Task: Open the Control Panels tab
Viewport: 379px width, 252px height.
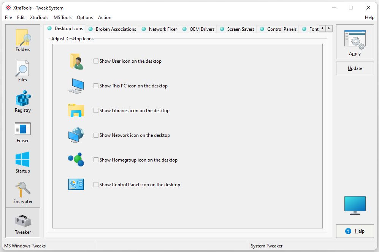Action: click(x=278, y=29)
